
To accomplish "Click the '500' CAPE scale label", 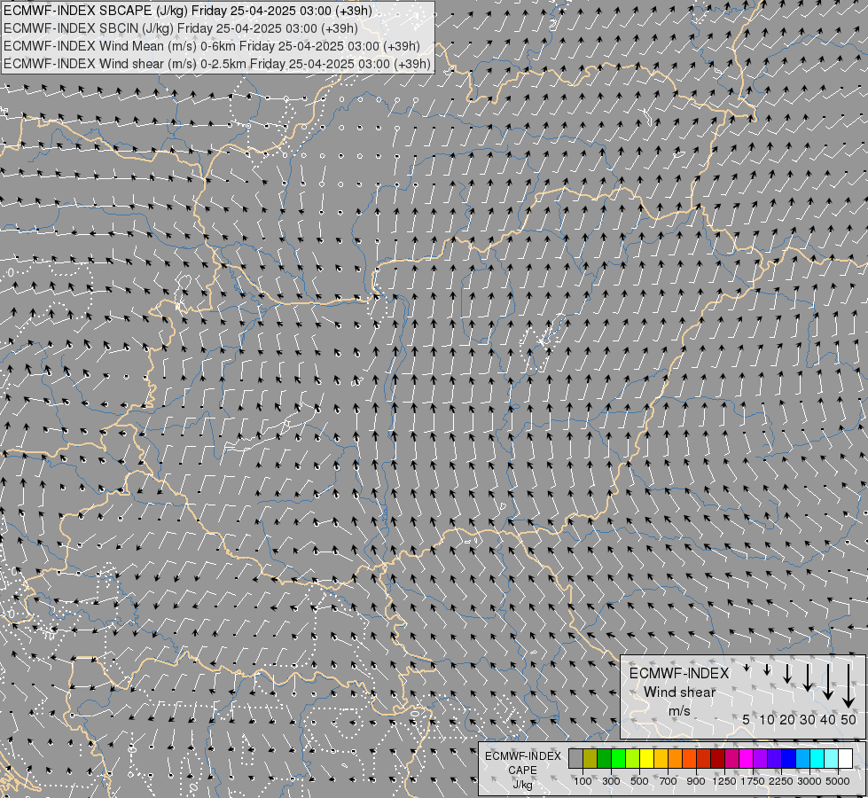I will point(639,781).
